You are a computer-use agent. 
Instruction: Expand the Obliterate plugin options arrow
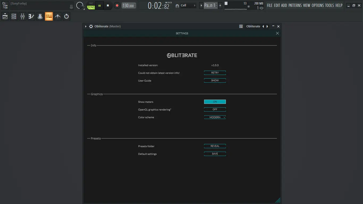[86, 26]
